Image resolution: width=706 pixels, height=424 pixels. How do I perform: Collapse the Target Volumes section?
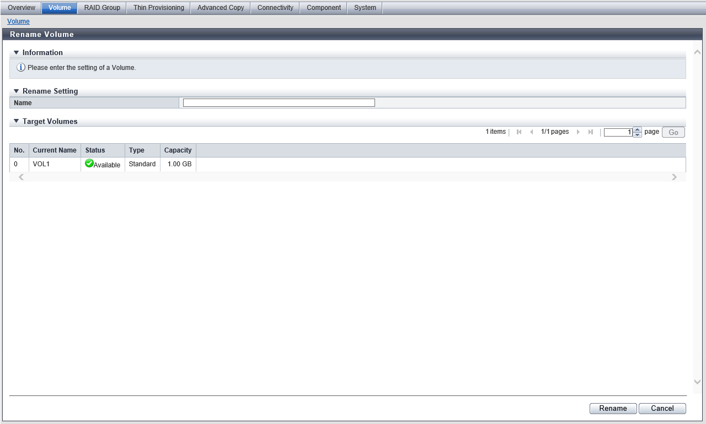[17, 121]
